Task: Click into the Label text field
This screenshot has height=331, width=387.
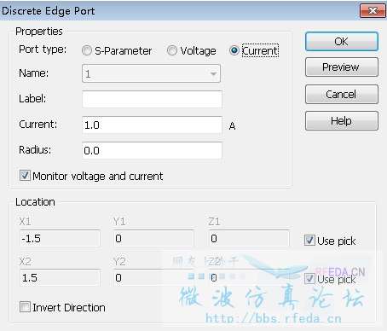Action: point(152,99)
